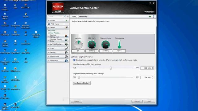The height and width of the screenshot is (111, 198).
Task: Click the blue info icon beside clock settings note
Action: 74,60
